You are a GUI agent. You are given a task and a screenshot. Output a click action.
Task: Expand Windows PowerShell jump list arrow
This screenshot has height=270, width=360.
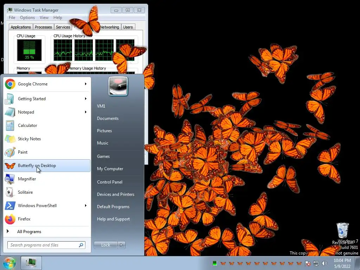86,205
